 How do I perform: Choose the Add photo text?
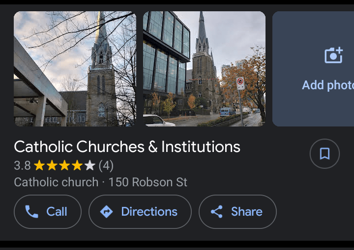(x=328, y=85)
